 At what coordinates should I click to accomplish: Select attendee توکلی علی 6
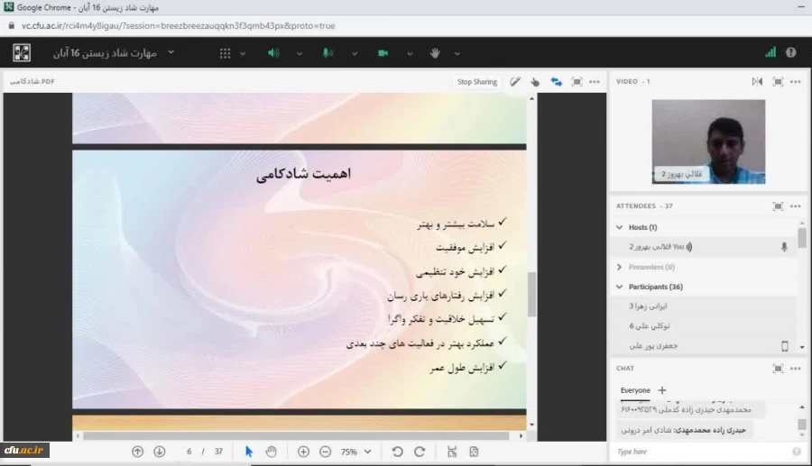[650, 325]
